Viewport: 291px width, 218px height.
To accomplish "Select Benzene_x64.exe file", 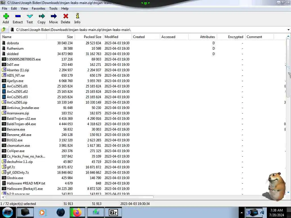I will pos(19,135).
